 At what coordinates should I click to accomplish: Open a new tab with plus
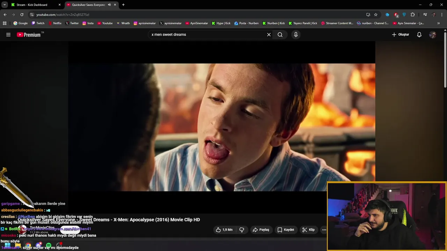[123, 5]
